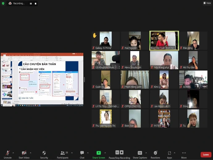Click the green Share Screen icon

(99, 153)
